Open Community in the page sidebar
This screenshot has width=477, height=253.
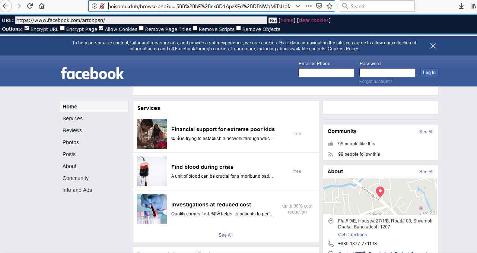click(76, 178)
